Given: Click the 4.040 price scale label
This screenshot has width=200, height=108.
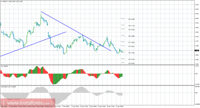Looking at the screenshot, I should coord(197,9).
